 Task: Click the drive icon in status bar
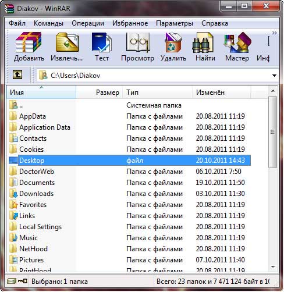tap(11, 281)
